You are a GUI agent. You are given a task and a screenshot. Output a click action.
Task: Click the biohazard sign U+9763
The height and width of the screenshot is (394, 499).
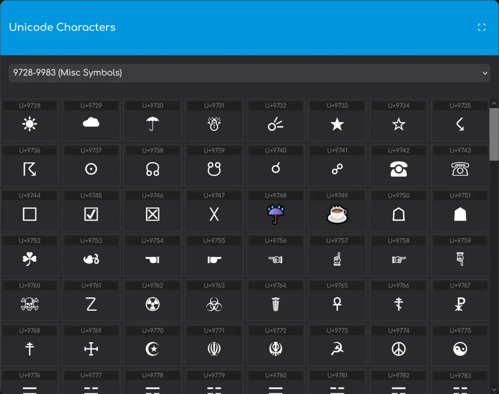pos(214,303)
